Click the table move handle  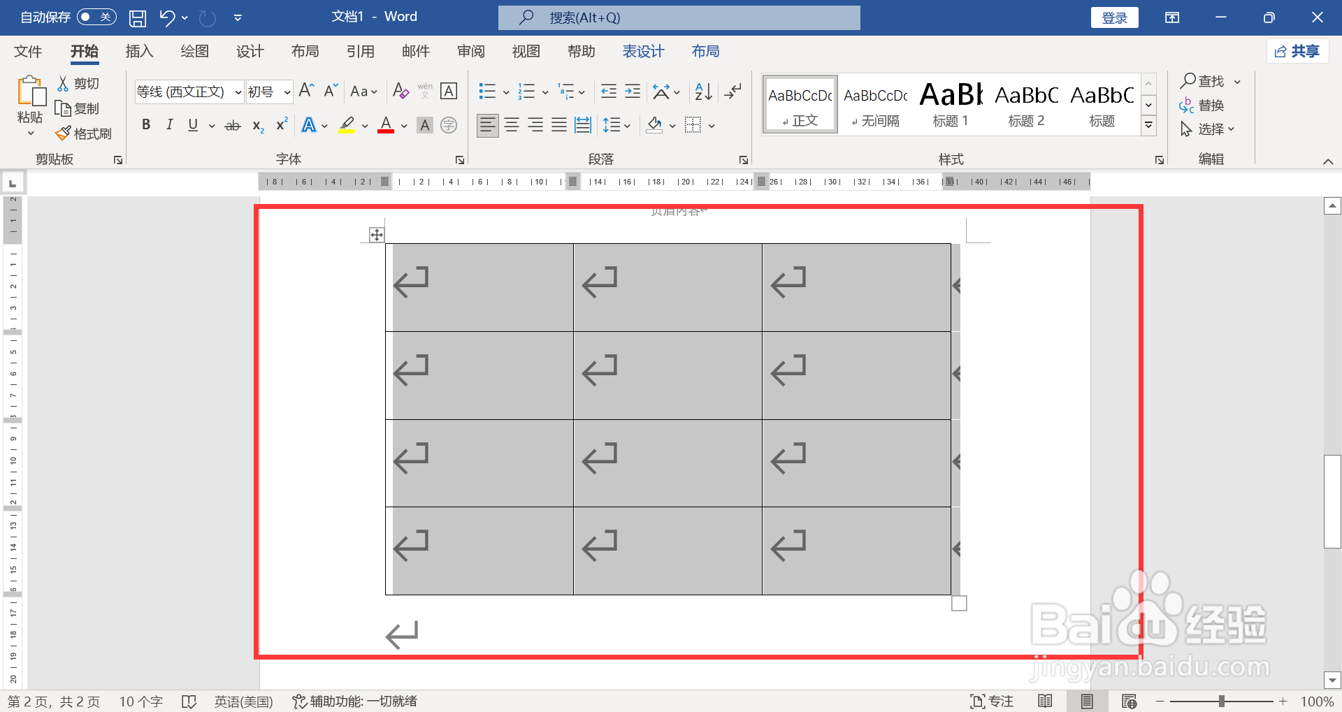click(377, 235)
